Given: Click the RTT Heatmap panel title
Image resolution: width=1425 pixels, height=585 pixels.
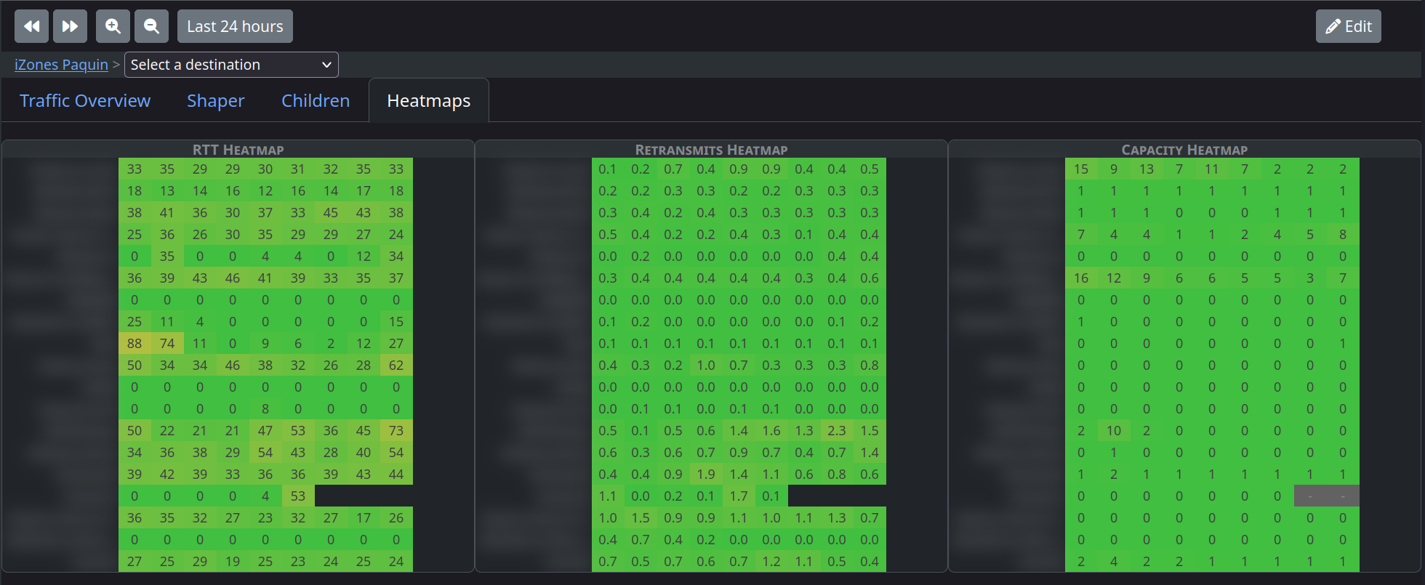Looking at the screenshot, I should tap(238, 150).
